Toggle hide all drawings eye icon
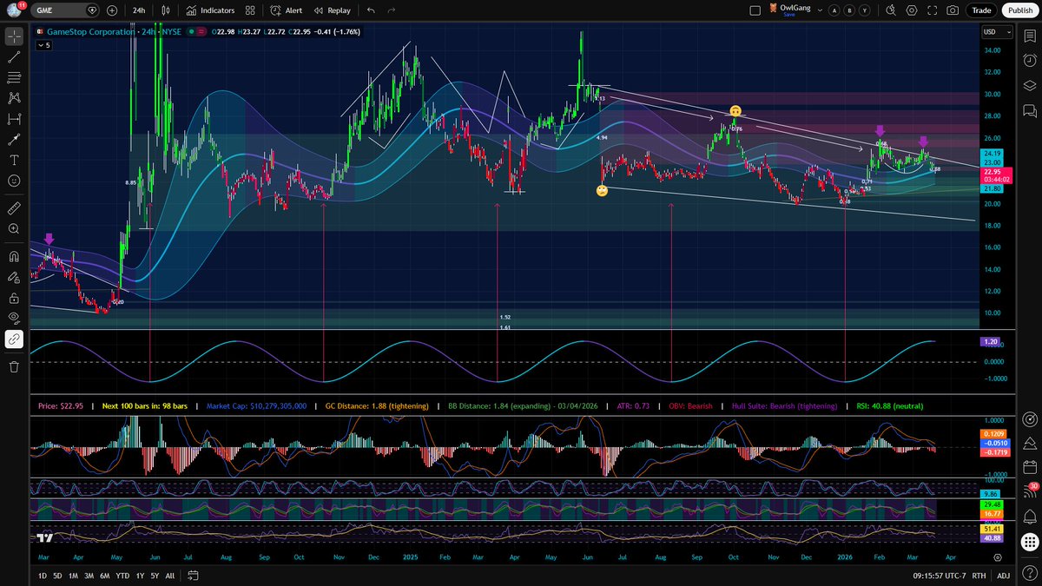The height and width of the screenshot is (586, 1042). tap(14, 318)
